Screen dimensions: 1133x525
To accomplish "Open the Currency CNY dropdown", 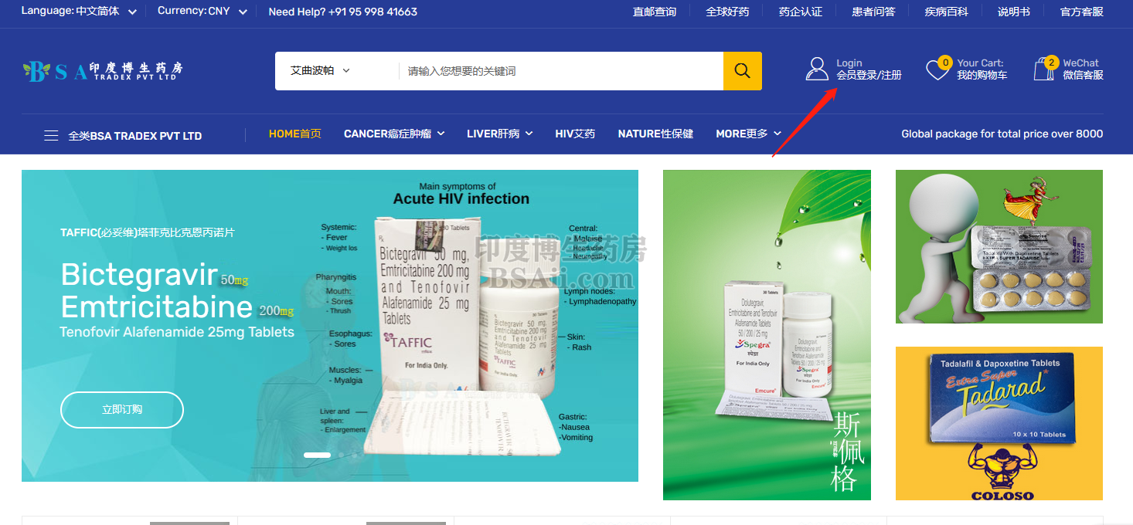I will tap(202, 12).
